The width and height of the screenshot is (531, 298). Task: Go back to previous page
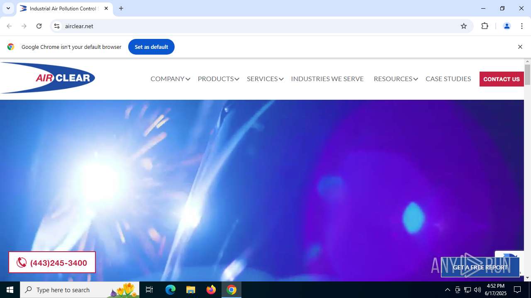coord(9,26)
